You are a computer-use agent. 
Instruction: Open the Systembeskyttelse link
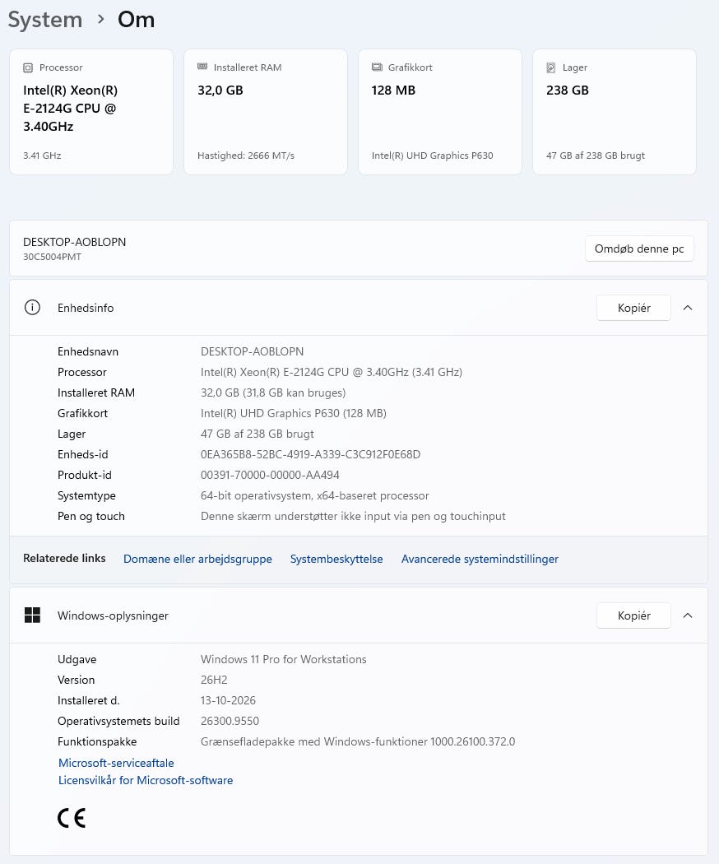coord(336,559)
